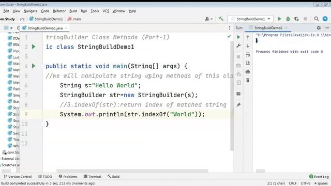Click code line 9 with println indexOf
Image resolution: width=331 pixels, height=186 pixels.
[132, 114]
